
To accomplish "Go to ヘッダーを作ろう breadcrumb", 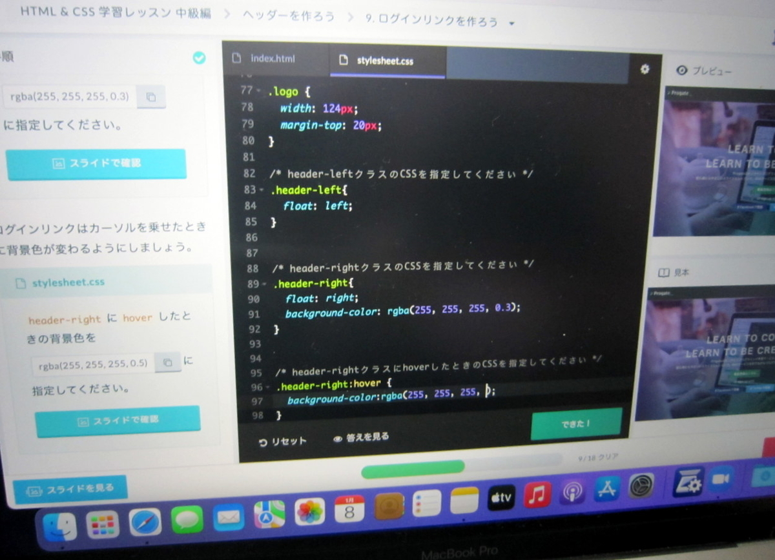I will click(289, 16).
